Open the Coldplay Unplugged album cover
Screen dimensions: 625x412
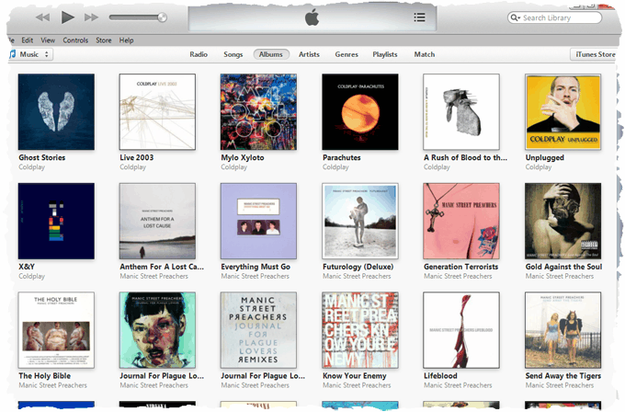[562, 111]
